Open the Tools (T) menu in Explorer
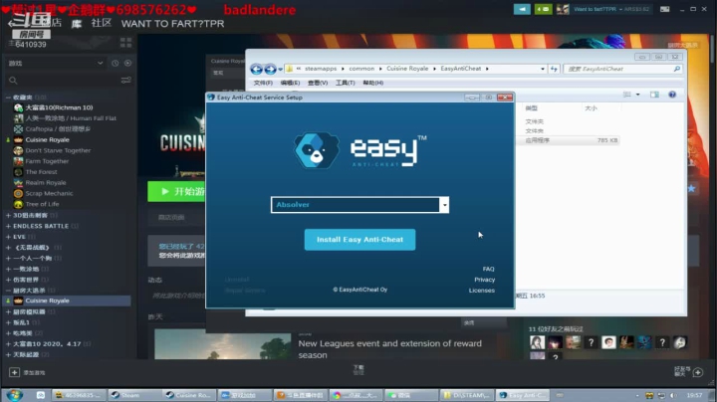Screen dimensions: 717x402 click(345, 83)
